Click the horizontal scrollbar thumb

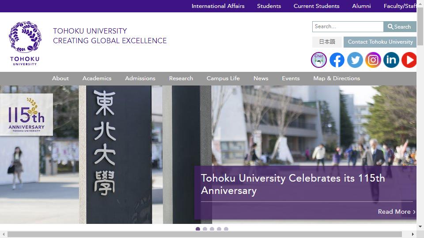coord(204,234)
